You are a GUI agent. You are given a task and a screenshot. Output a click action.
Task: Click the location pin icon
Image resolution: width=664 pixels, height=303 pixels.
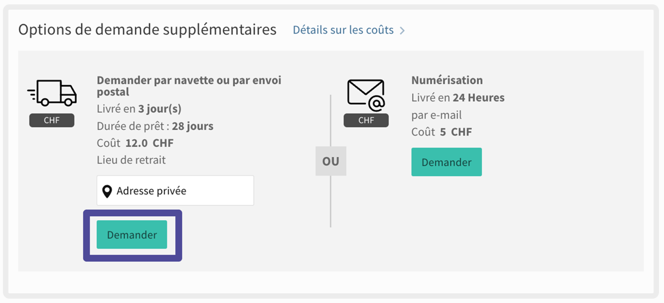click(107, 191)
